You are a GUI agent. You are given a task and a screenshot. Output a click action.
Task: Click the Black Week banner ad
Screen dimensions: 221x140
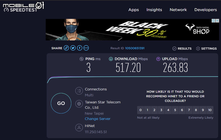132,29
